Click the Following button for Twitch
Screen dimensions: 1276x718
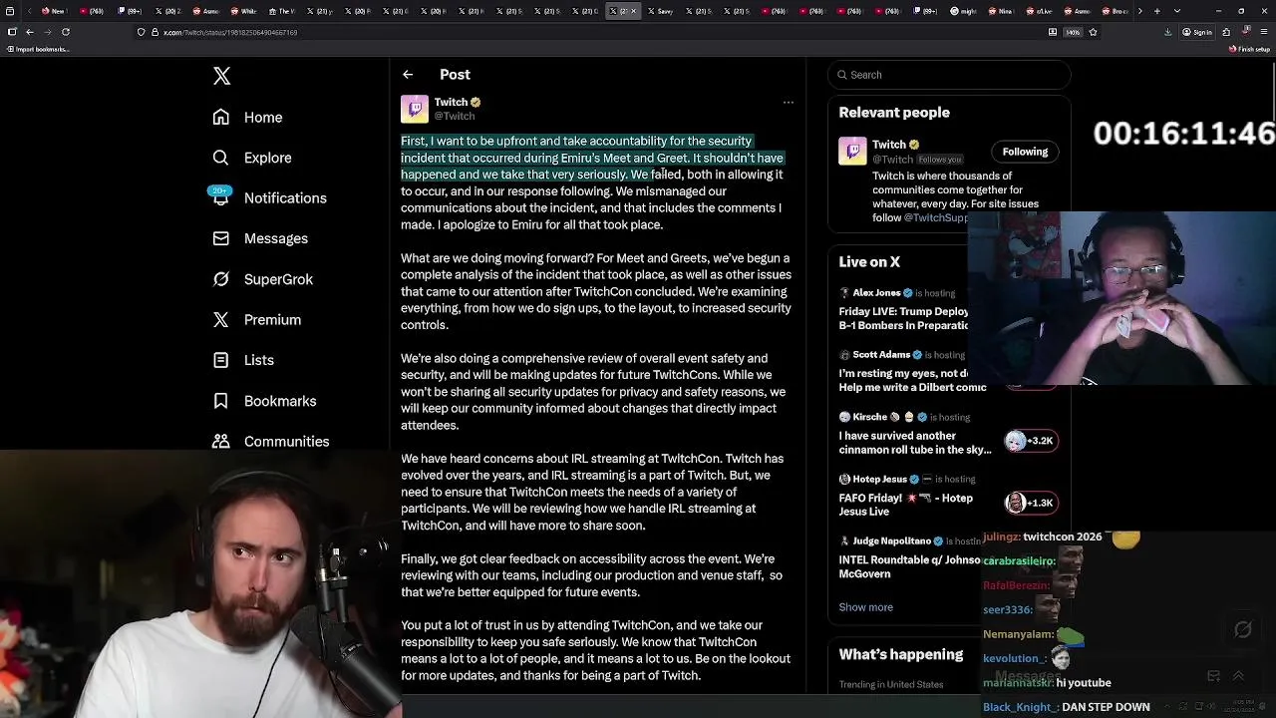tap(1025, 152)
